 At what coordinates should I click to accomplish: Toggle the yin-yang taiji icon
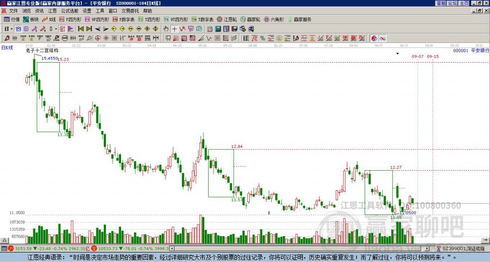point(374,38)
